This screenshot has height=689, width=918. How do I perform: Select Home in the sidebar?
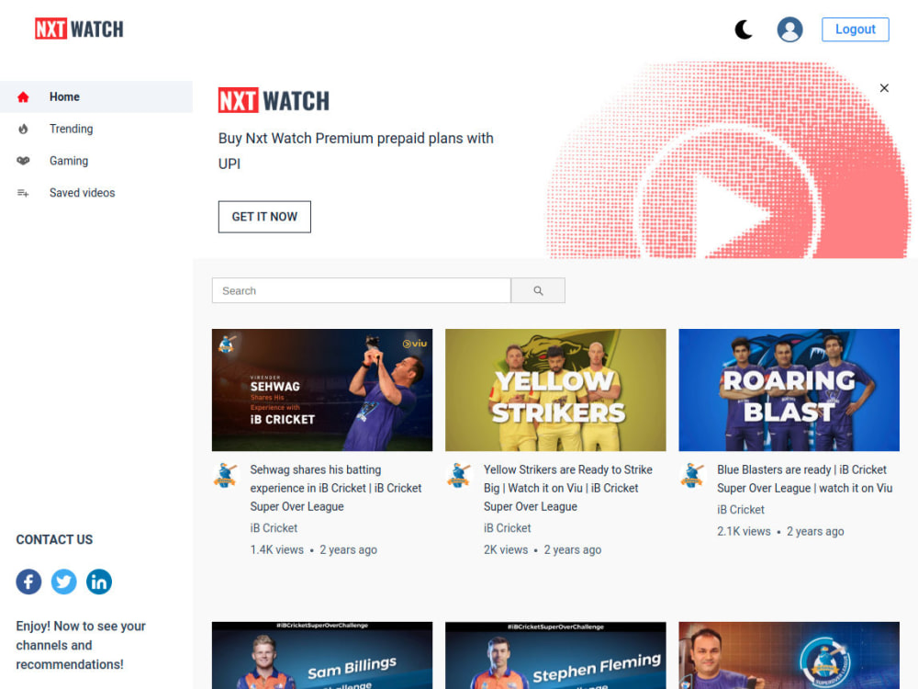(x=96, y=96)
